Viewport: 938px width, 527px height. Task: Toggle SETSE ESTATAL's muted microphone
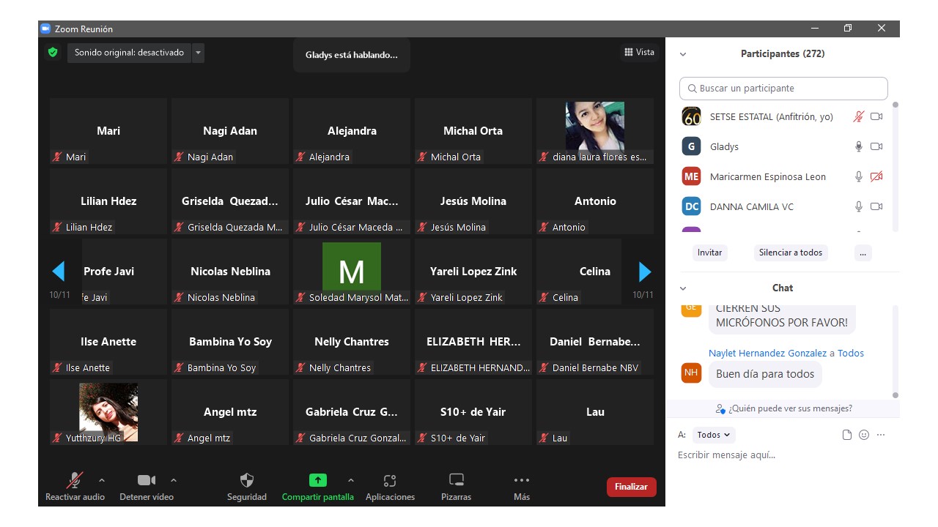(859, 116)
